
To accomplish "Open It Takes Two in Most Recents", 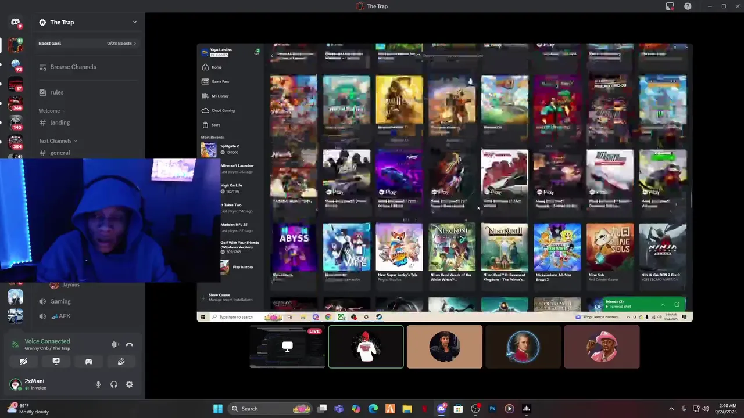I will coord(231,208).
